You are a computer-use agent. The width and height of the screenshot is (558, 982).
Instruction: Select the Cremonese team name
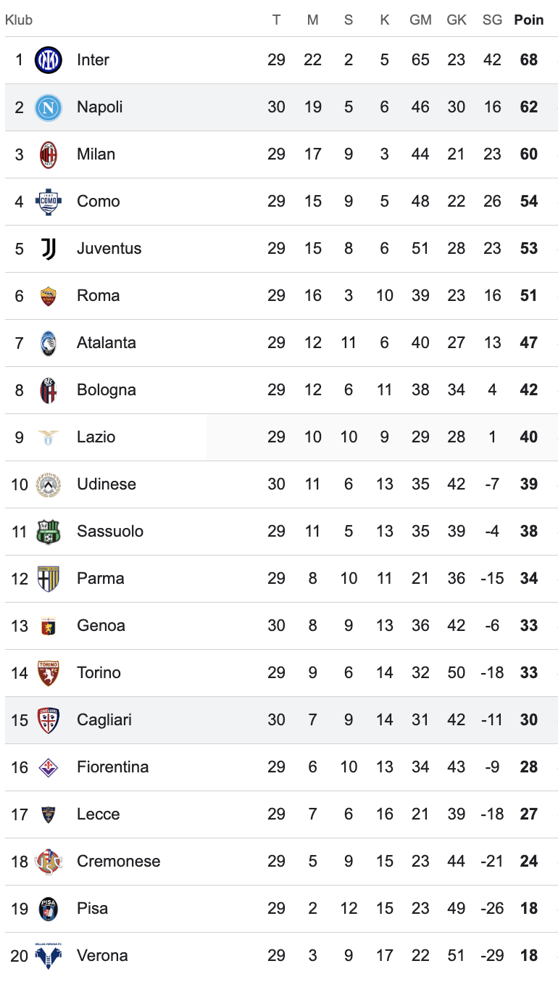pyautogui.click(x=119, y=862)
